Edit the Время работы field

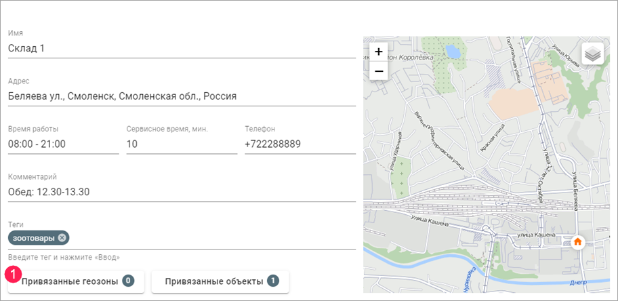pos(63,144)
